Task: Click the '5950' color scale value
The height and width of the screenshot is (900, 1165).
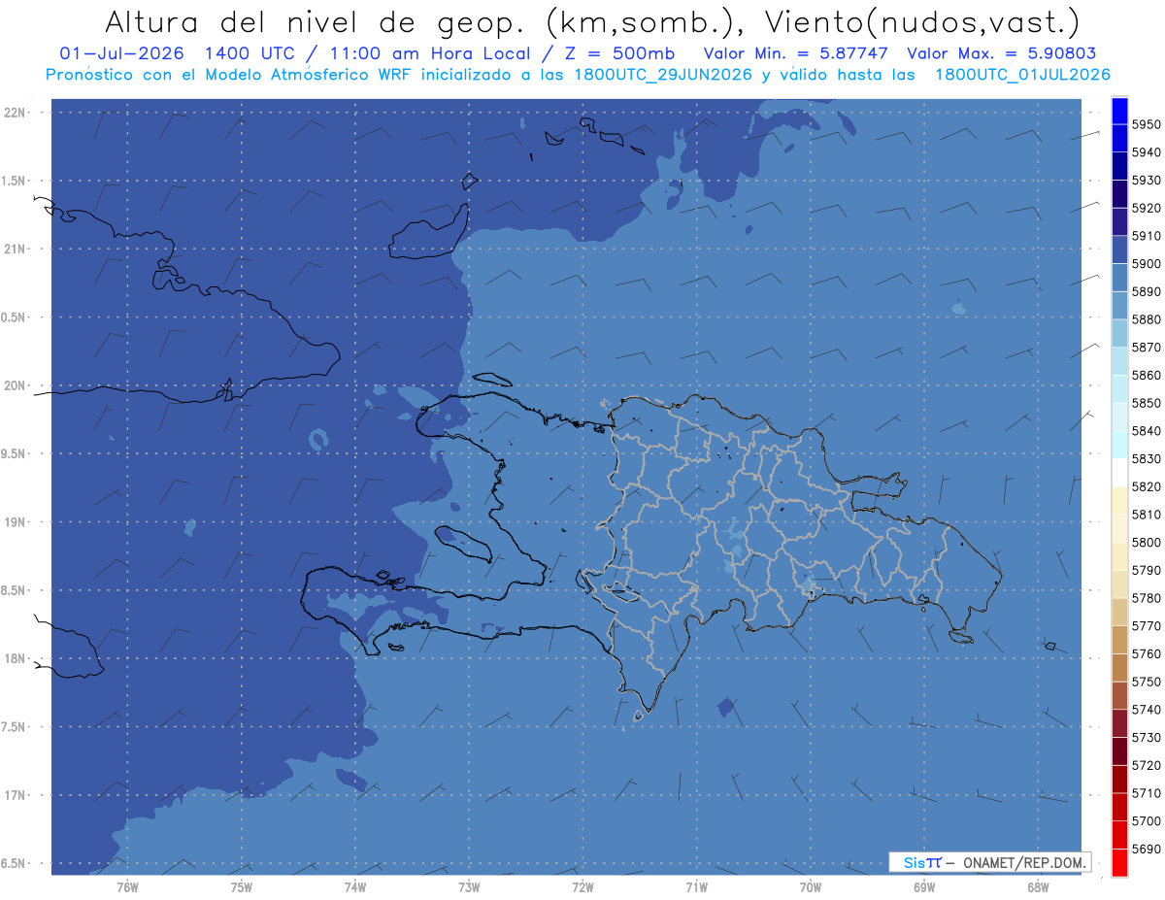Action: 1146,124
